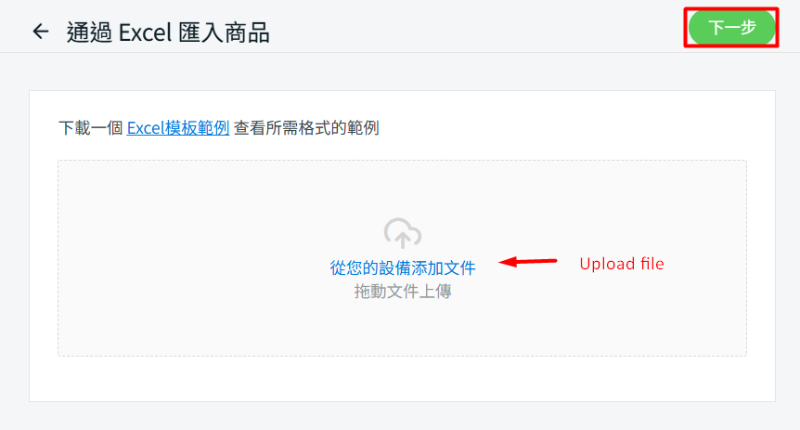The width and height of the screenshot is (800, 430).
Task: Open the Excel模板範例 template link
Action: click(x=178, y=127)
